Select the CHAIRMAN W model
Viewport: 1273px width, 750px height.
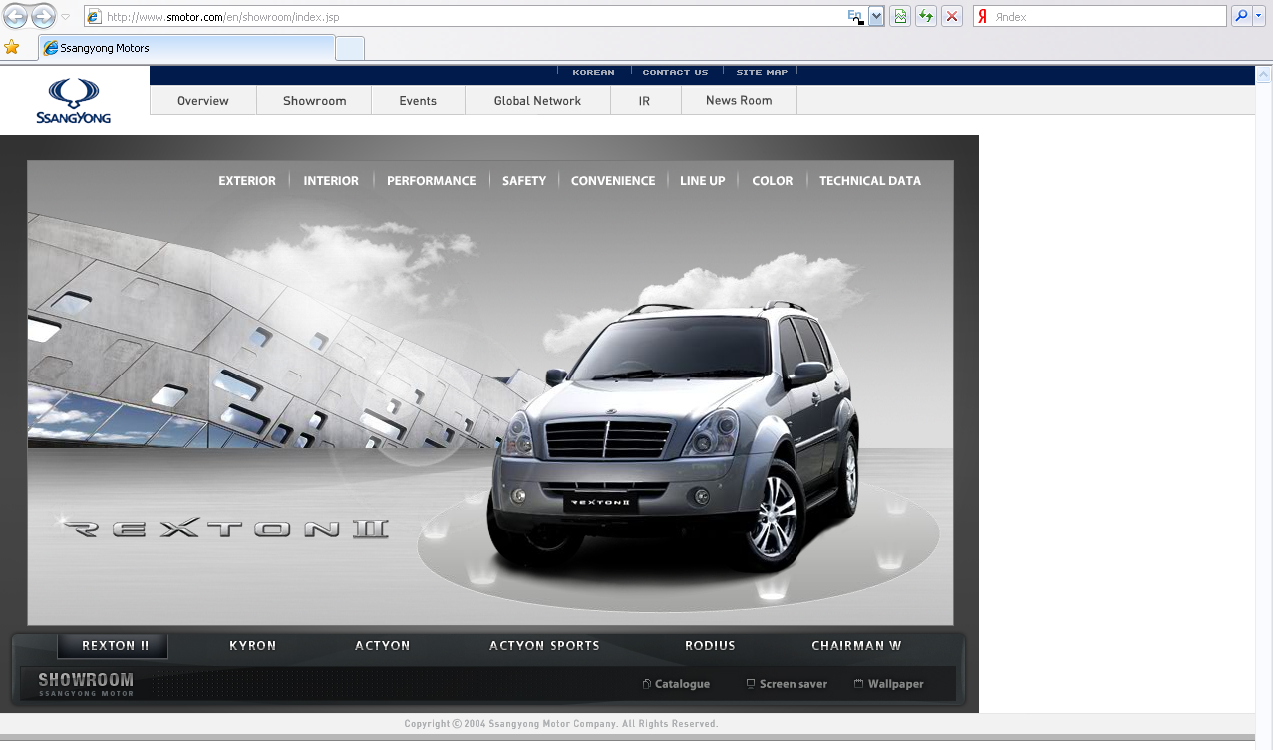point(856,646)
